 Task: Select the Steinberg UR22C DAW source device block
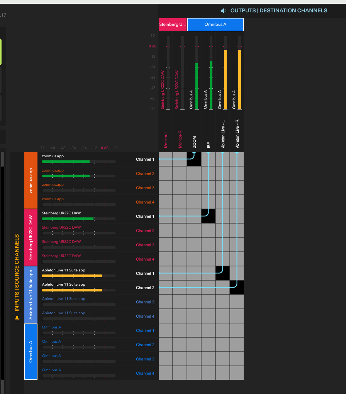coord(31,237)
